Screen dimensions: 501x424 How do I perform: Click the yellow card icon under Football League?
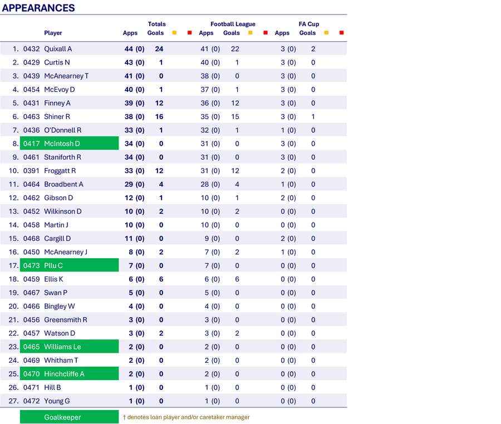click(x=250, y=33)
